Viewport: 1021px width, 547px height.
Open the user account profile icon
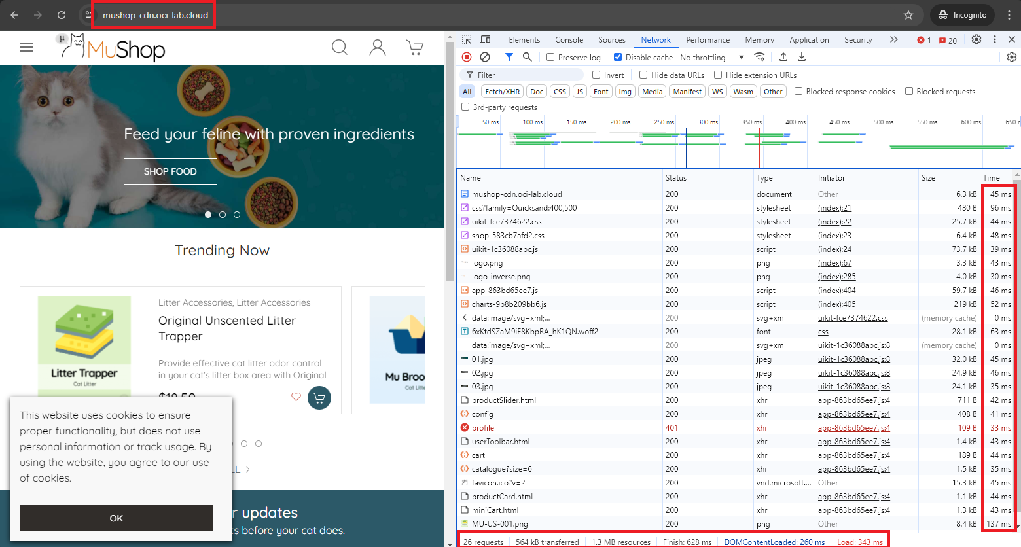point(378,47)
